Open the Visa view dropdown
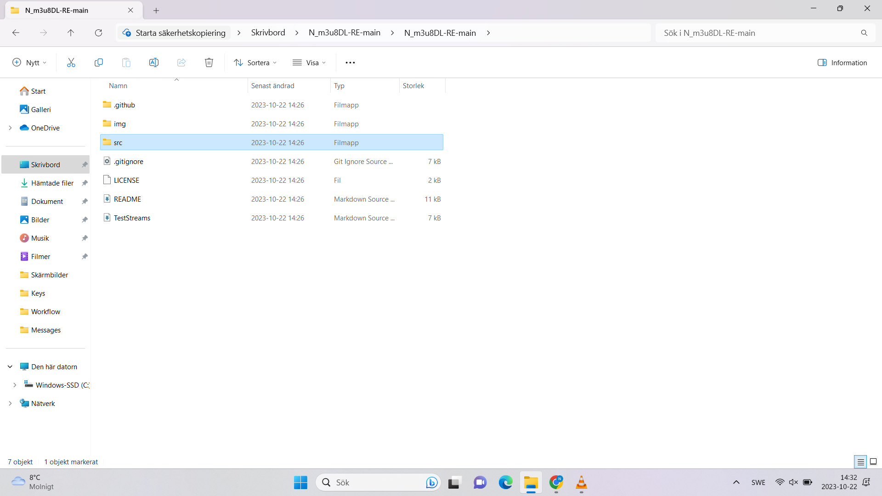 [x=309, y=62]
